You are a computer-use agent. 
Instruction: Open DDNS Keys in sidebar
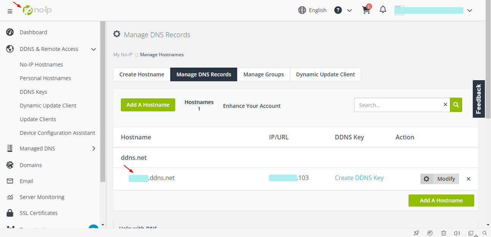pyautogui.click(x=33, y=92)
